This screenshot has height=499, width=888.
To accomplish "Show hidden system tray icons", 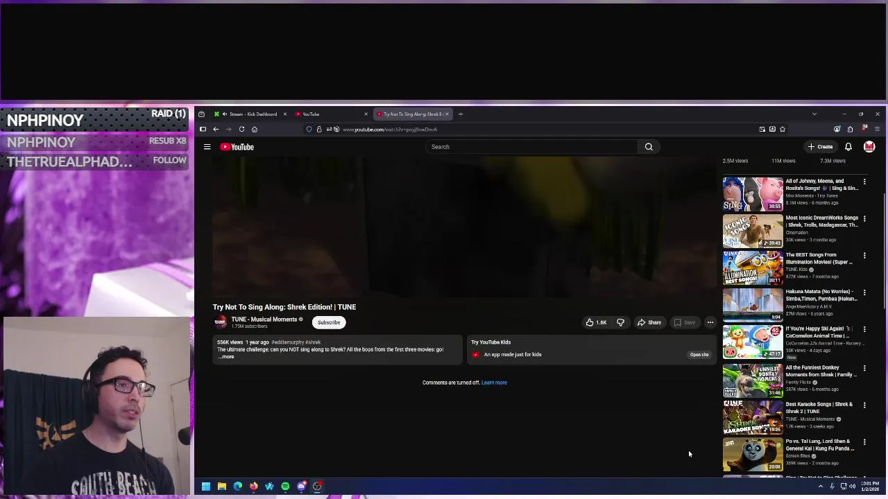I will (x=821, y=487).
